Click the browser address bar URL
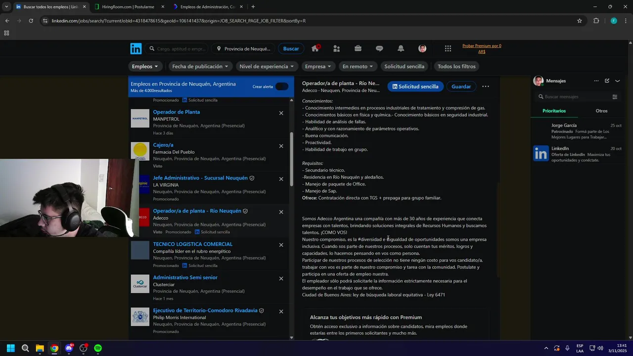 click(179, 21)
